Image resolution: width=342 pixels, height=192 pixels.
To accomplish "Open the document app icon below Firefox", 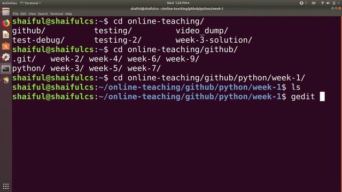I will click(x=6, y=34).
